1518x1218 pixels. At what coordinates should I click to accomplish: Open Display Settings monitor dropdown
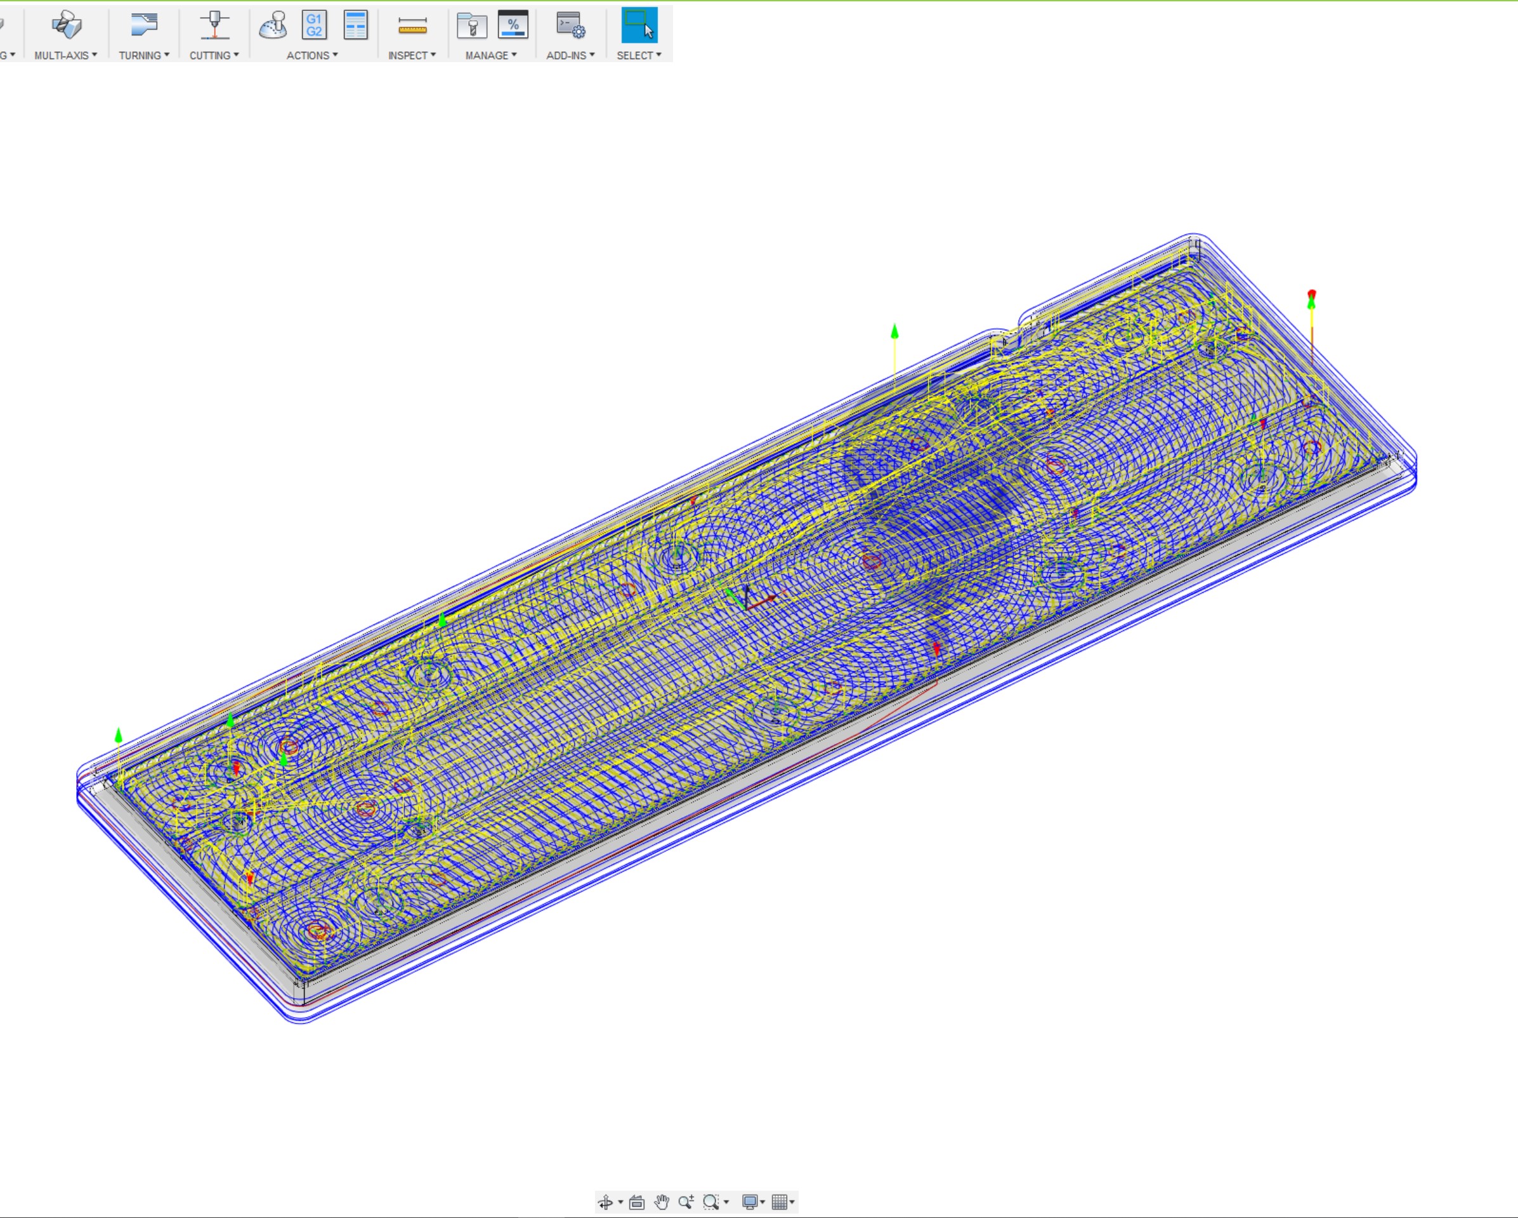point(753,1202)
